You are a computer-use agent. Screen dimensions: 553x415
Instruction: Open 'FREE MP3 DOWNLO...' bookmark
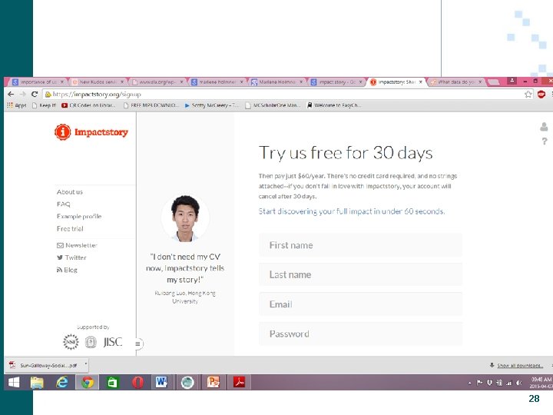[x=151, y=105]
